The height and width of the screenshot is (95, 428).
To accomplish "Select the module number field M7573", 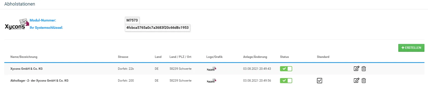I will (x=132, y=20).
